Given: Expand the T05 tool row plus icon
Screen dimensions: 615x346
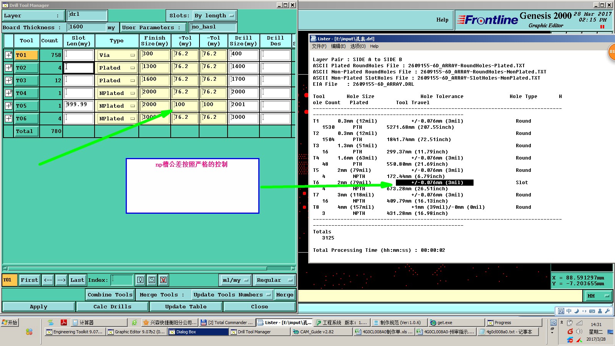Looking at the screenshot, I should pyautogui.click(x=8, y=106).
